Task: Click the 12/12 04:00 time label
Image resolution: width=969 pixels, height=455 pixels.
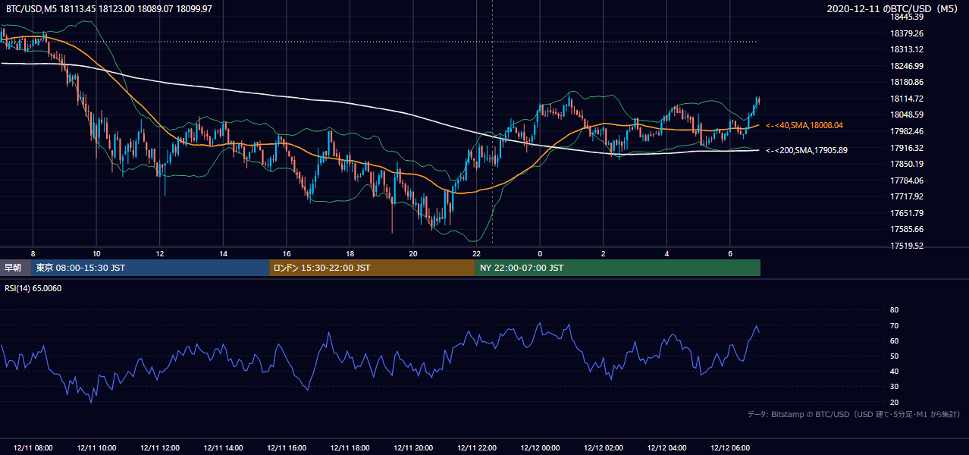Action: pyautogui.click(x=666, y=448)
